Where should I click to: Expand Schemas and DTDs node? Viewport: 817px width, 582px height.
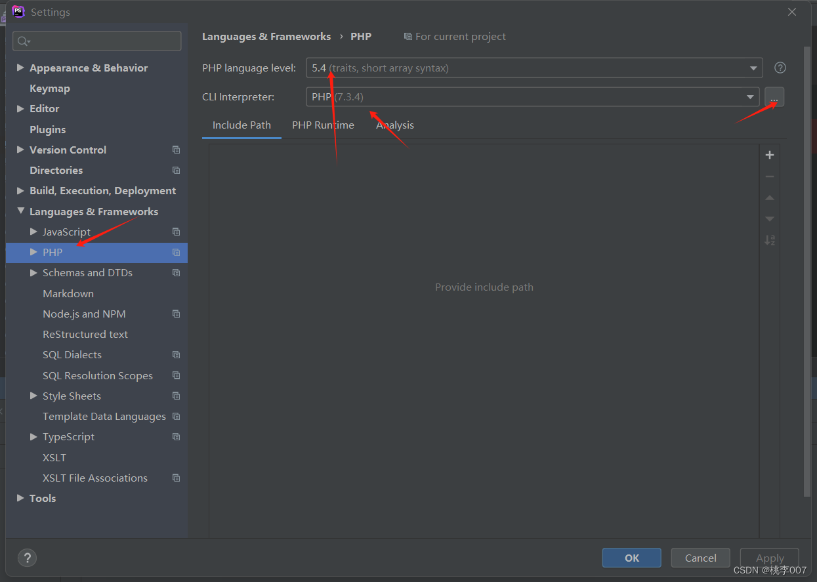(x=33, y=272)
